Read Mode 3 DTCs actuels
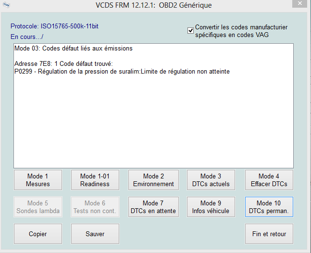Image resolution: width=311 pixels, height=253 pixels. [x=211, y=180]
